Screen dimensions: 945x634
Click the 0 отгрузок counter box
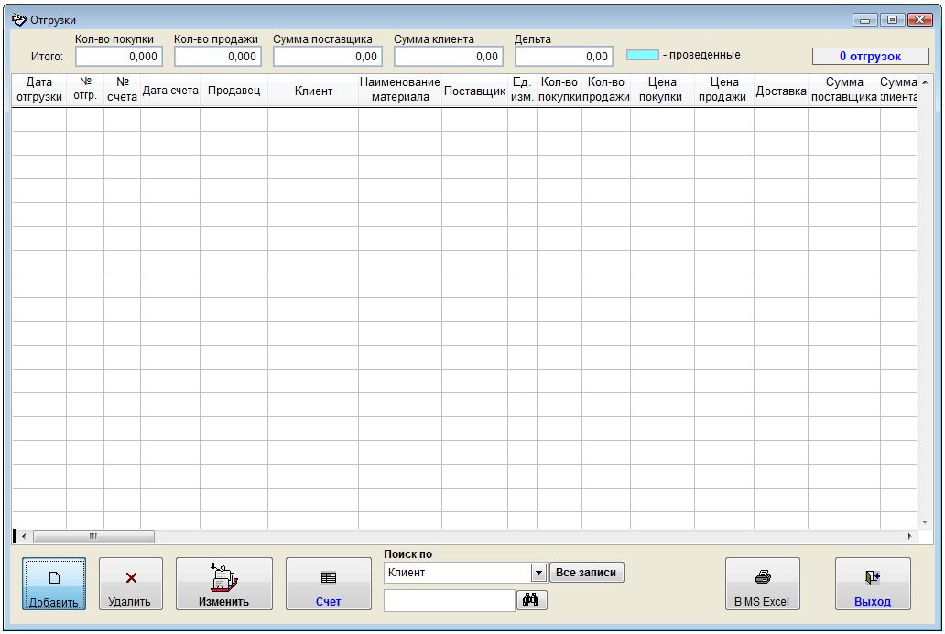tap(870, 56)
